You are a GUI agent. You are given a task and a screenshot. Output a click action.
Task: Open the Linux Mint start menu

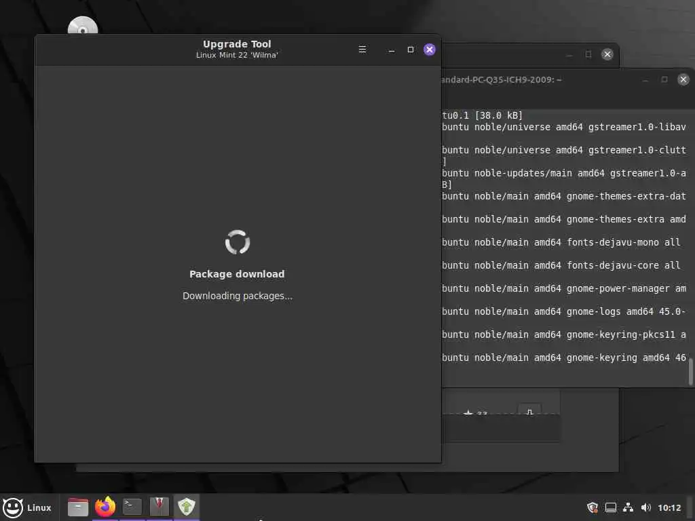(27, 507)
